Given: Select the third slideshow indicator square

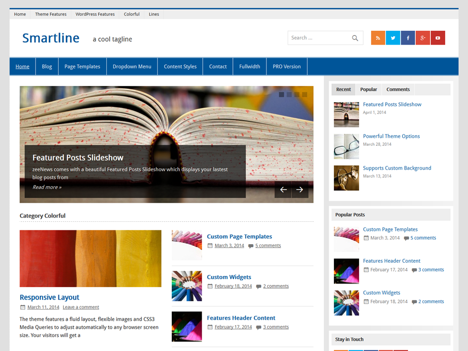Looking at the screenshot, I should (297, 95).
